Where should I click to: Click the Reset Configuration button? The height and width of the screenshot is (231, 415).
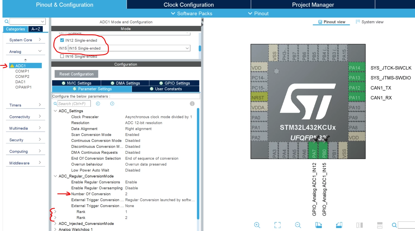(x=76, y=74)
